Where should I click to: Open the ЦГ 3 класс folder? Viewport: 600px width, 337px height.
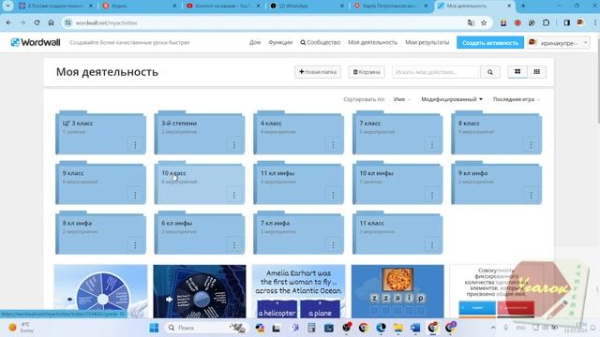click(100, 133)
